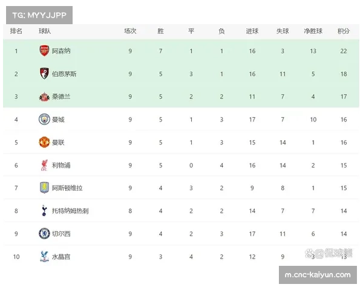The height and width of the screenshot is (290, 363).
Task: Click the Crystal Palace crest icon
Action: tap(44, 256)
